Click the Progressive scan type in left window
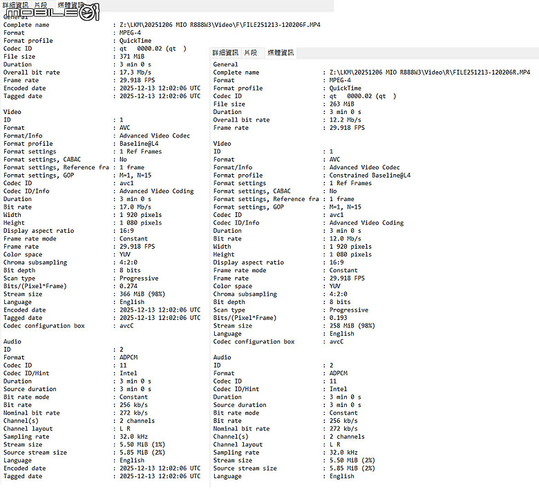 click(139, 279)
